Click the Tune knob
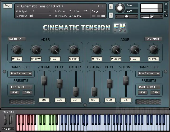170x132 pixels. pyautogui.click(x=120, y=8)
